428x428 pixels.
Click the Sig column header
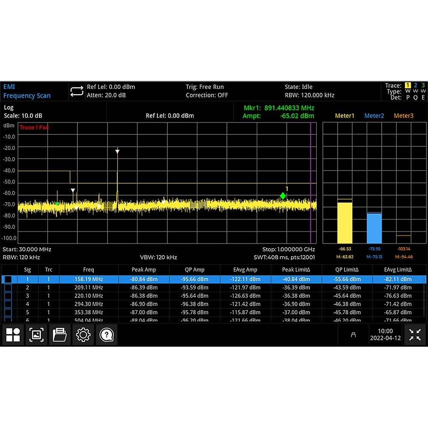(x=27, y=270)
